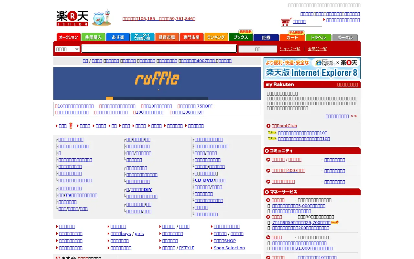Click the girls fashion link

139,234
